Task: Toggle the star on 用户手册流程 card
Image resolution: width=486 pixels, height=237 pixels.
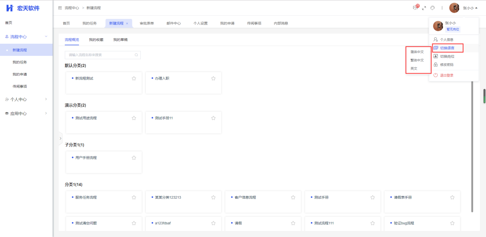Action: click(x=134, y=158)
